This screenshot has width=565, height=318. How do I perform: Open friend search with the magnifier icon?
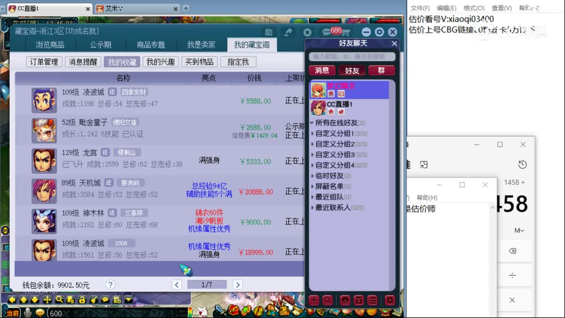click(328, 300)
